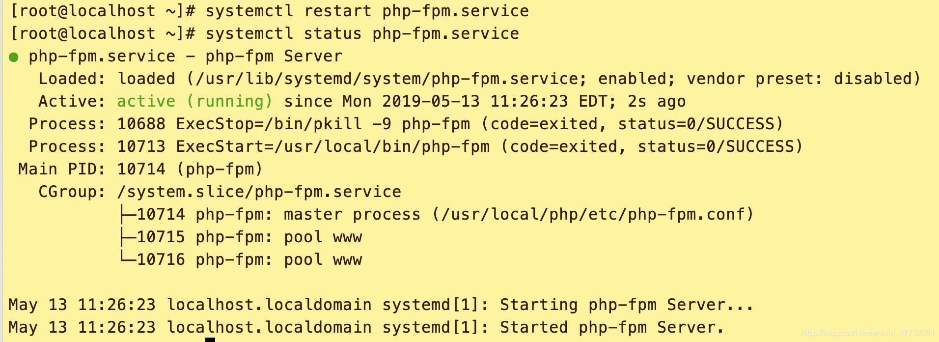The height and width of the screenshot is (342, 939).
Task: Select the 10714 master process tree entry
Action: (436, 214)
